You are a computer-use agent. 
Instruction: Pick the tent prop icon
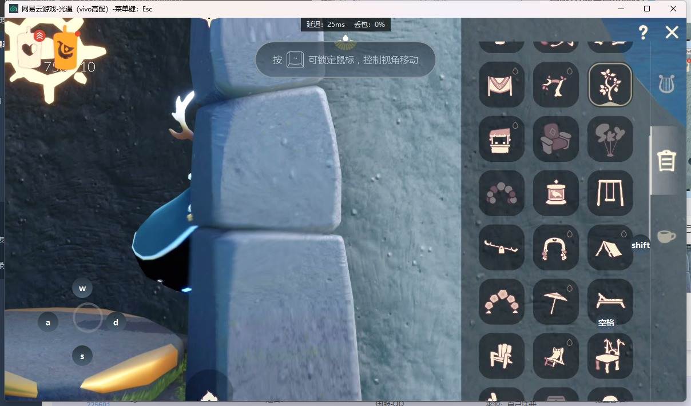pyautogui.click(x=610, y=248)
